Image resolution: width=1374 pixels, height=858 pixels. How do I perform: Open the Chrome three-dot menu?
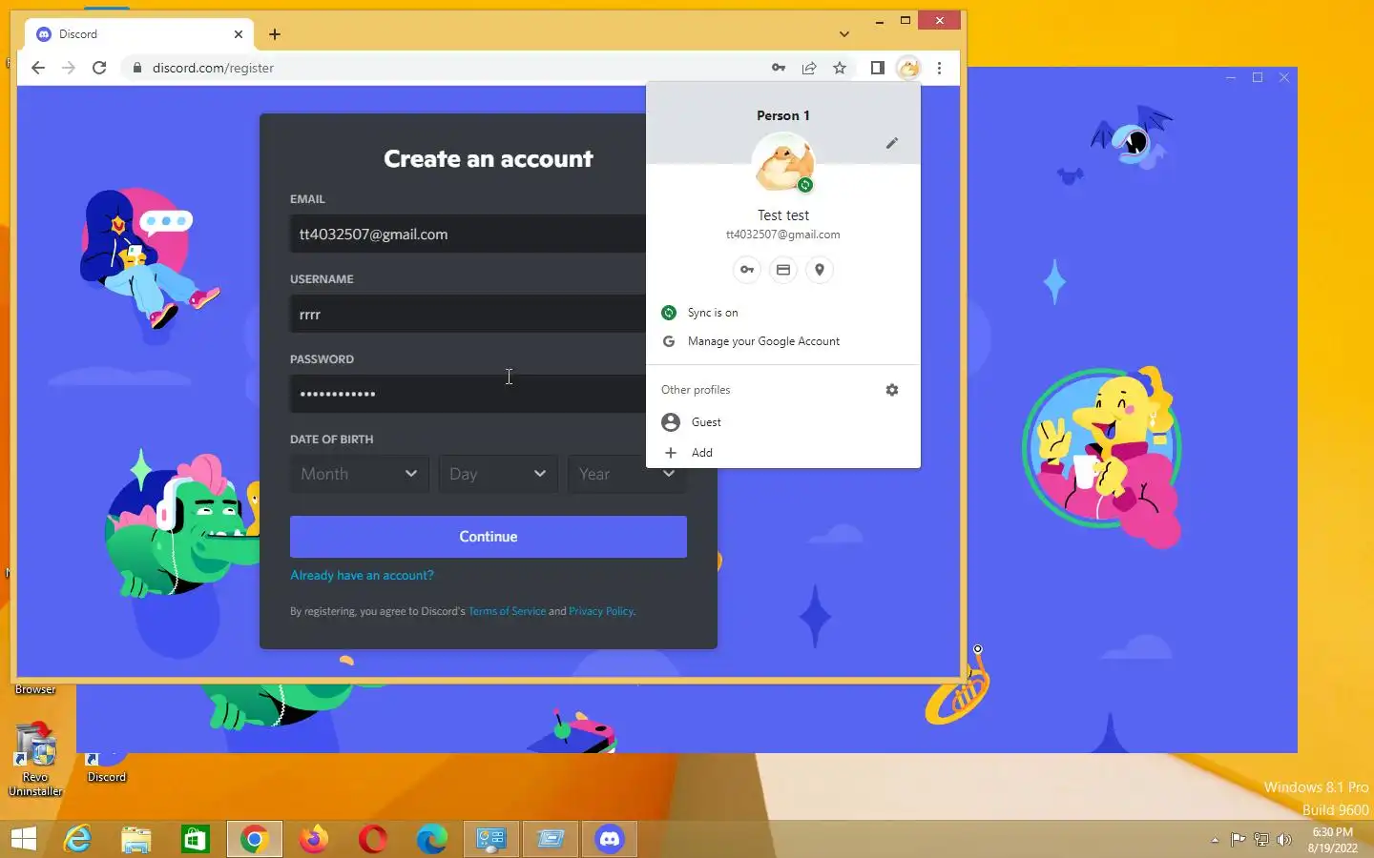pos(940,68)
